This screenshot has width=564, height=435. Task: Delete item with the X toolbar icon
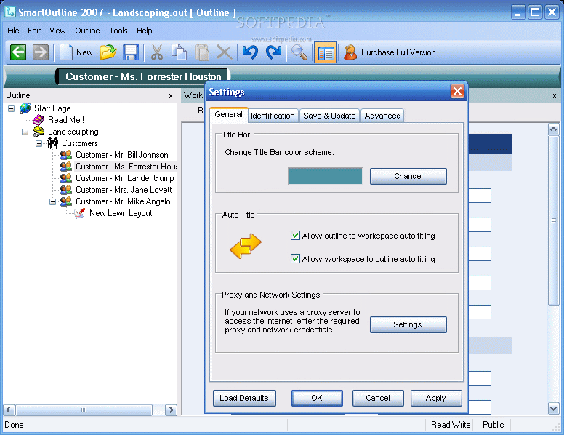click(224, 52)
